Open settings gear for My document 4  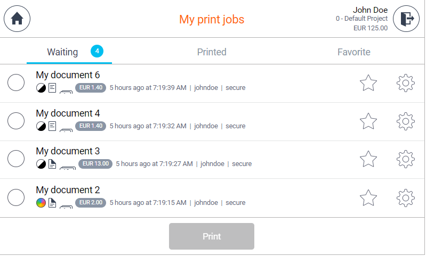pyautogui.click(x=406, y=121)
